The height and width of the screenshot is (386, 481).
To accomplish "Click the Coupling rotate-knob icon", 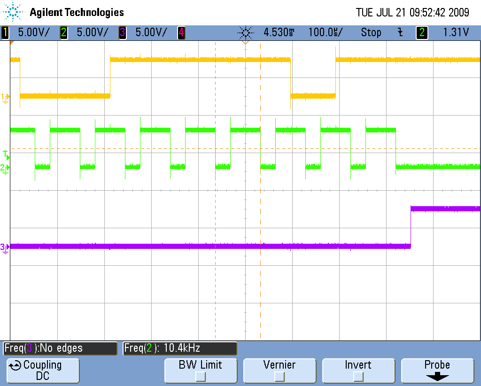I will point(15,366).
